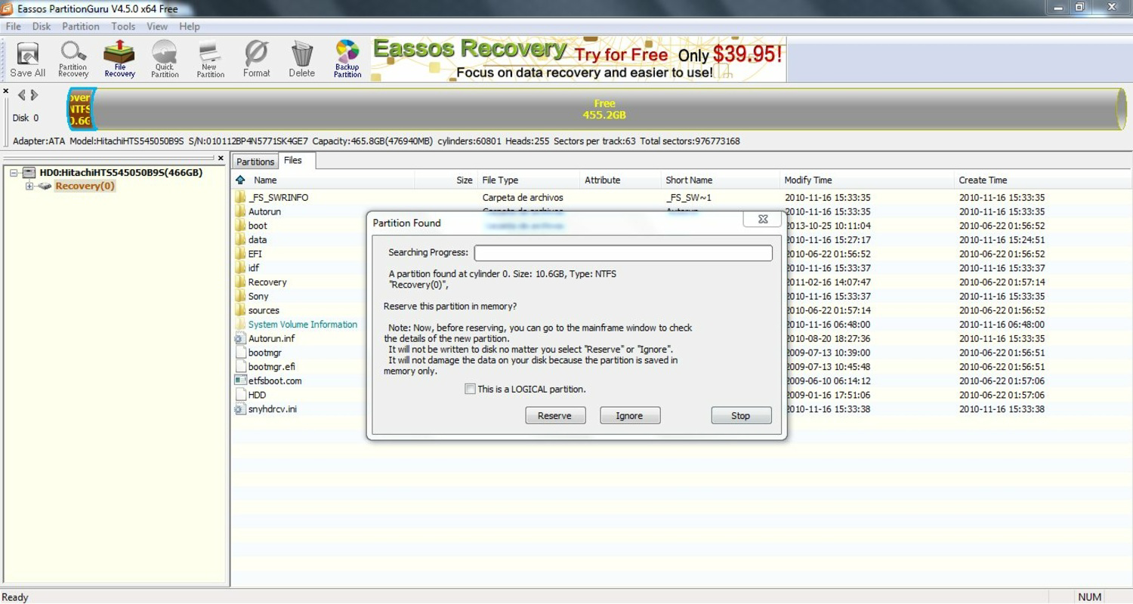Collapse the HD0 Hitachi disk node
The height and width of the screenshot is (604, 1133).
[14, 173]
